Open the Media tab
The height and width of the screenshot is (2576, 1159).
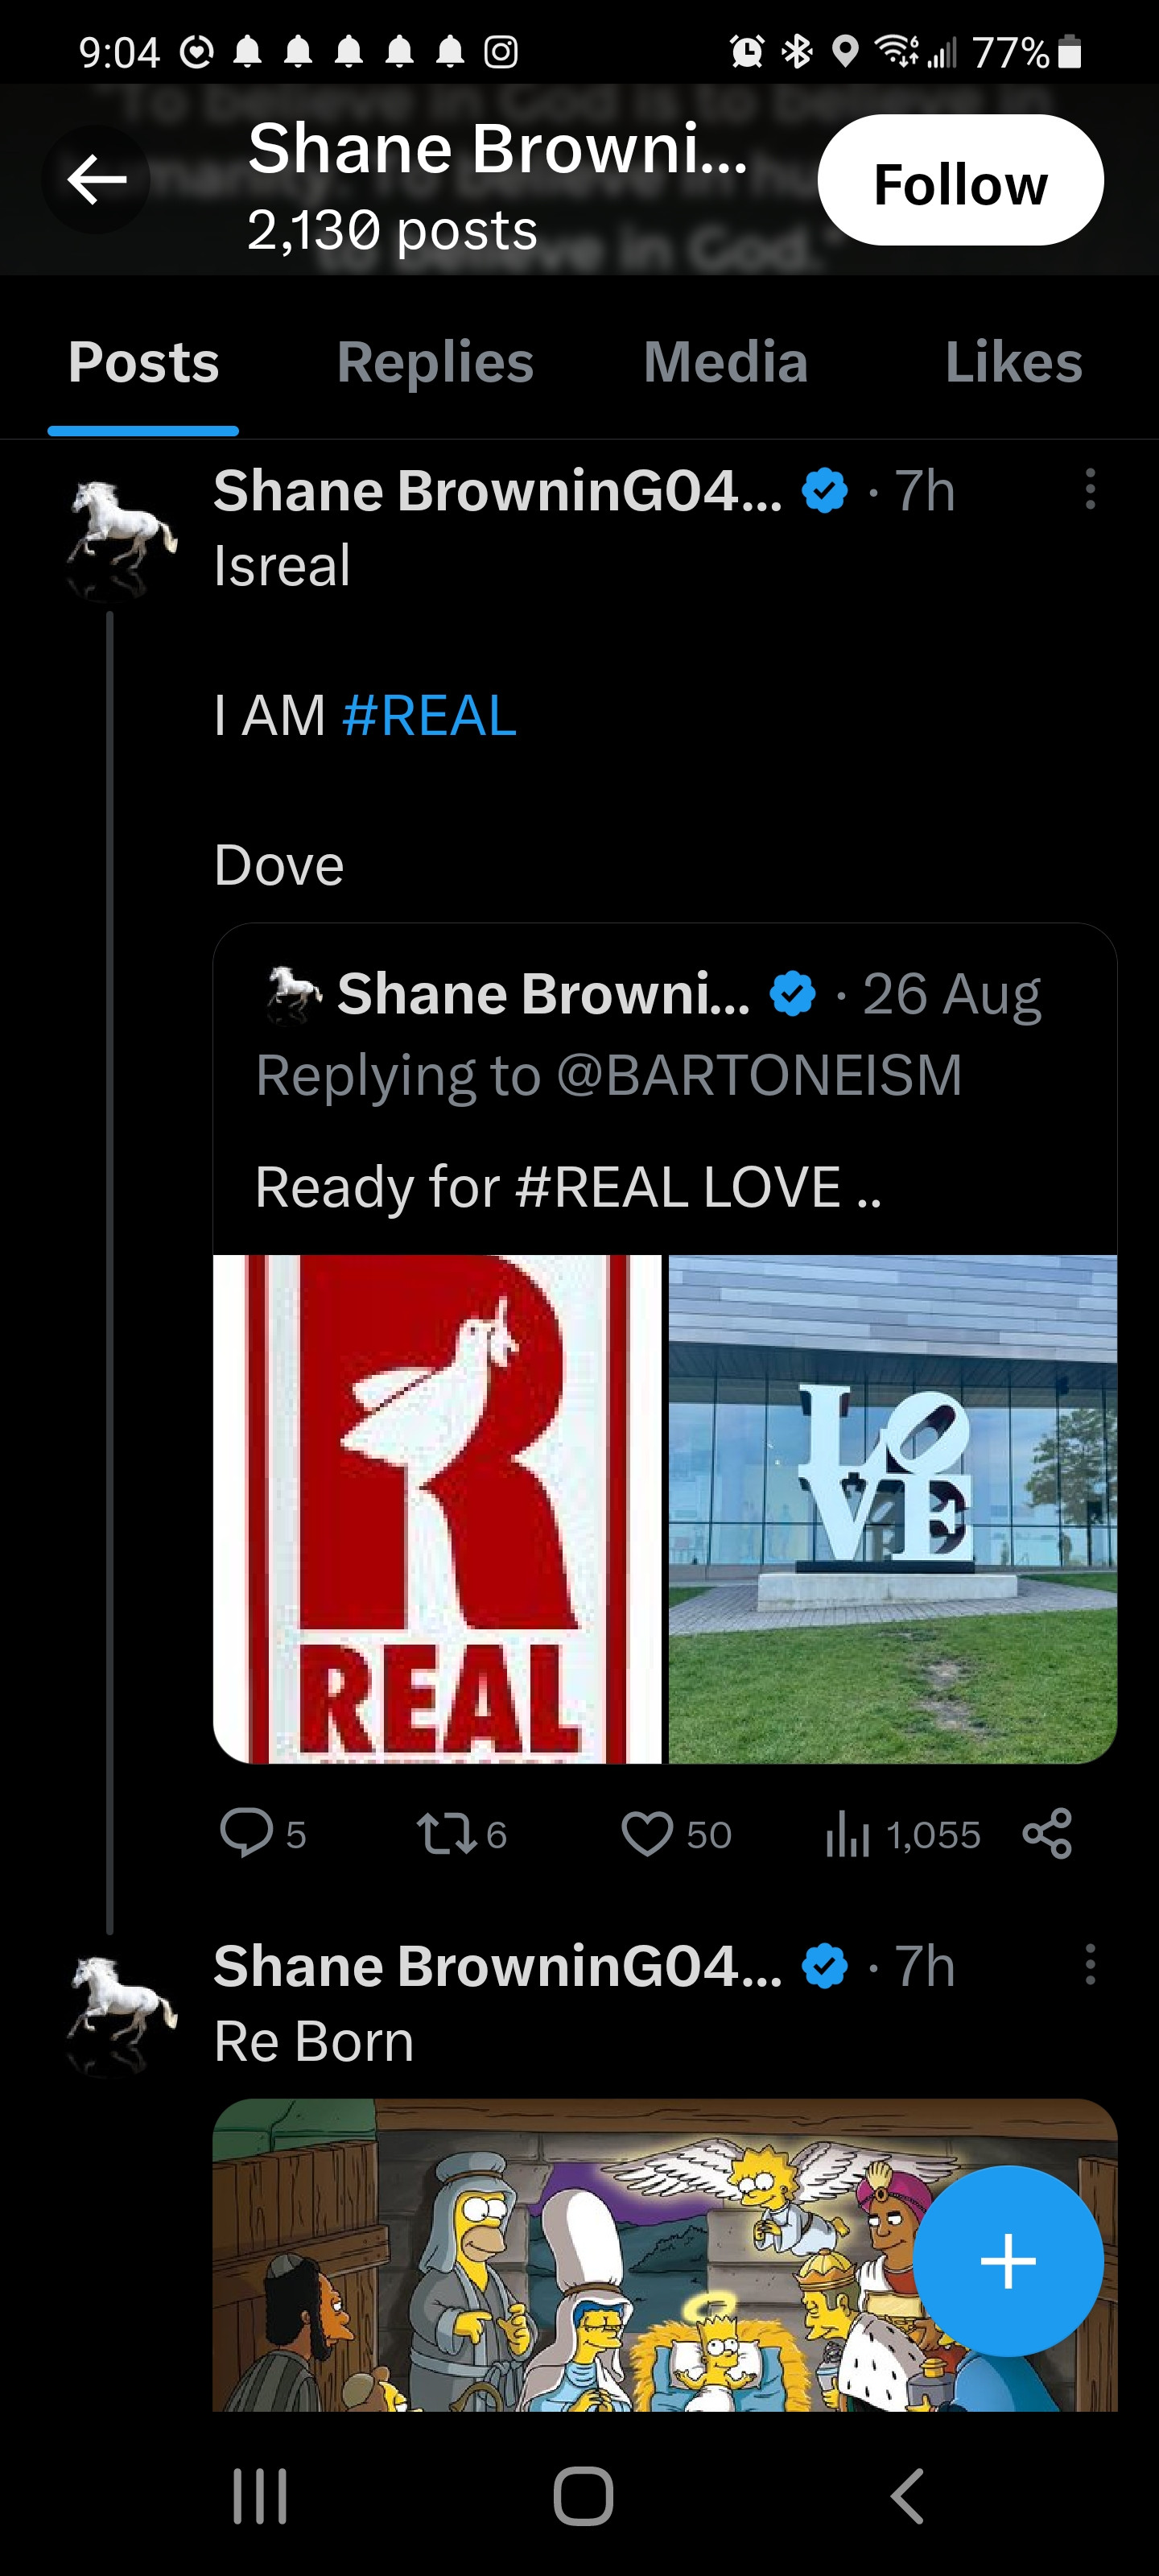pos(725,362)
